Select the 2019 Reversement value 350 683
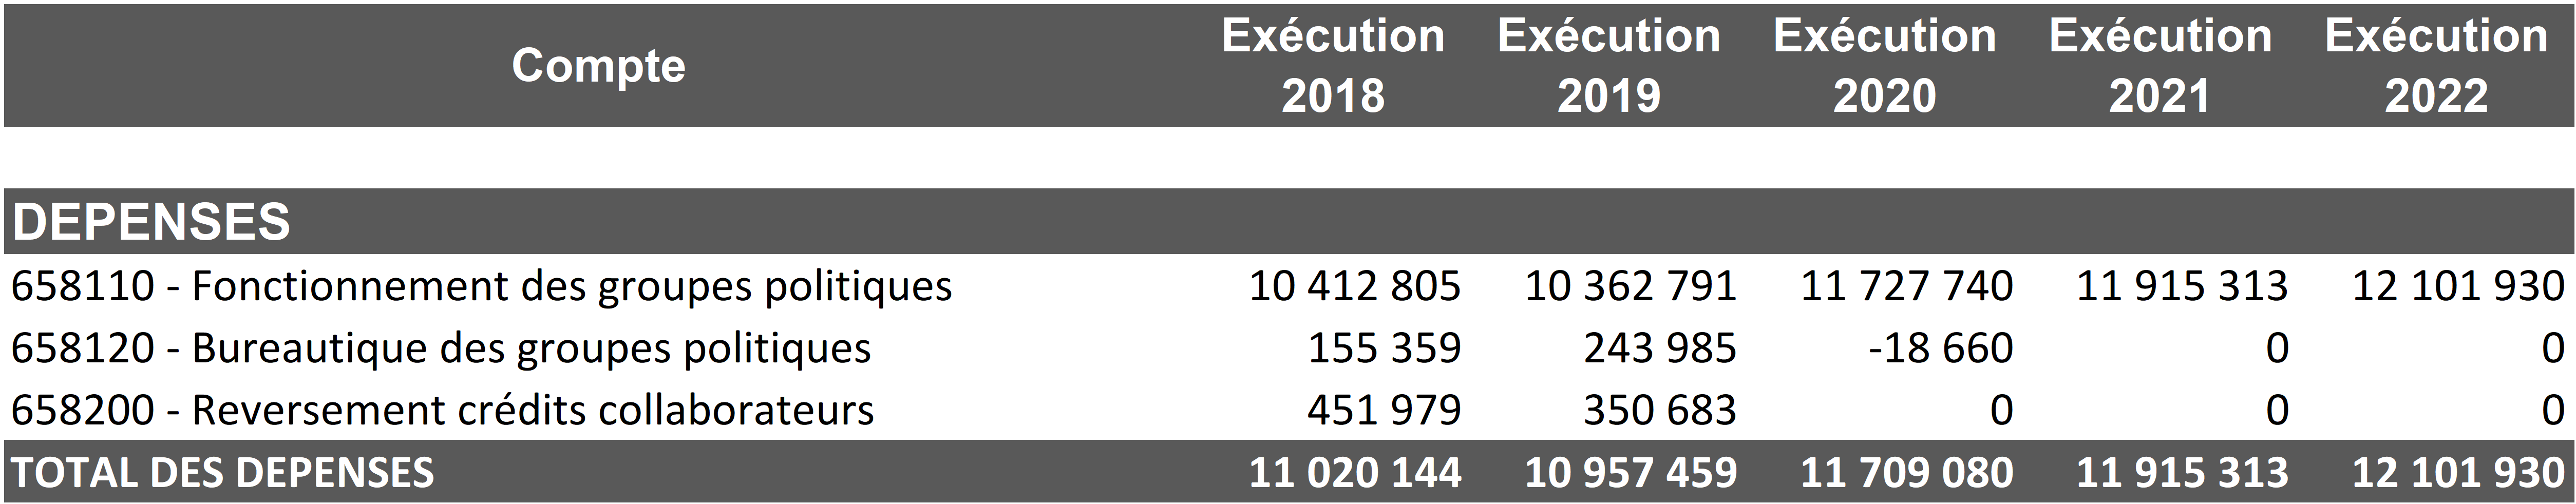 pyautogui.click(x=1660, y=410)
